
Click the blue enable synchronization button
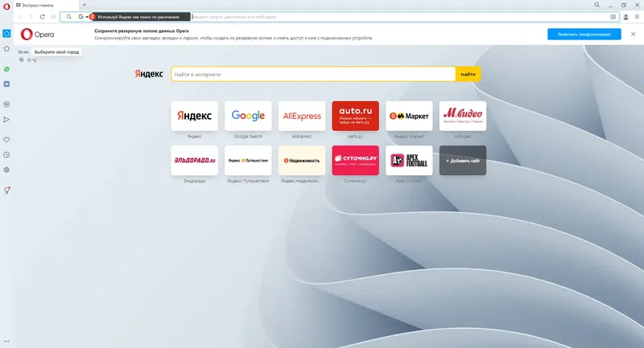(x=584, y=35)
